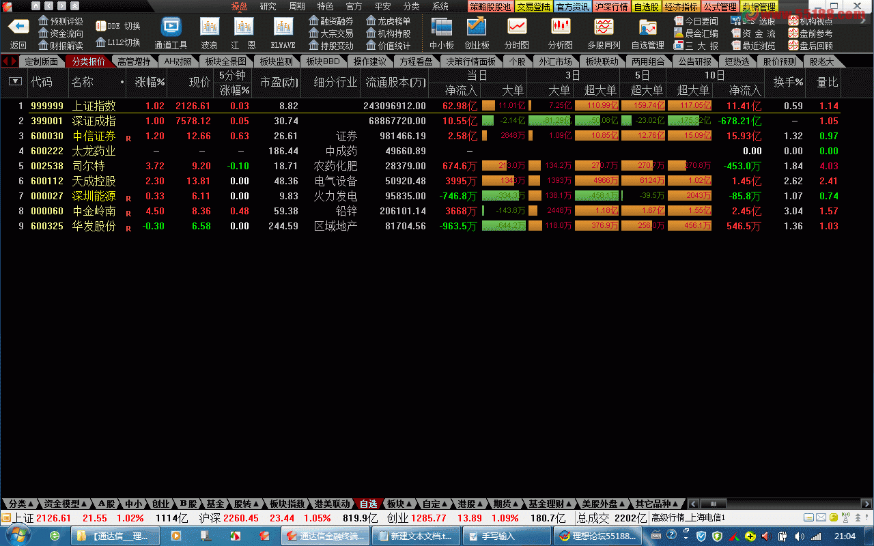Expand the 板块指数▲ bottom tab menu

pos(287,504)
